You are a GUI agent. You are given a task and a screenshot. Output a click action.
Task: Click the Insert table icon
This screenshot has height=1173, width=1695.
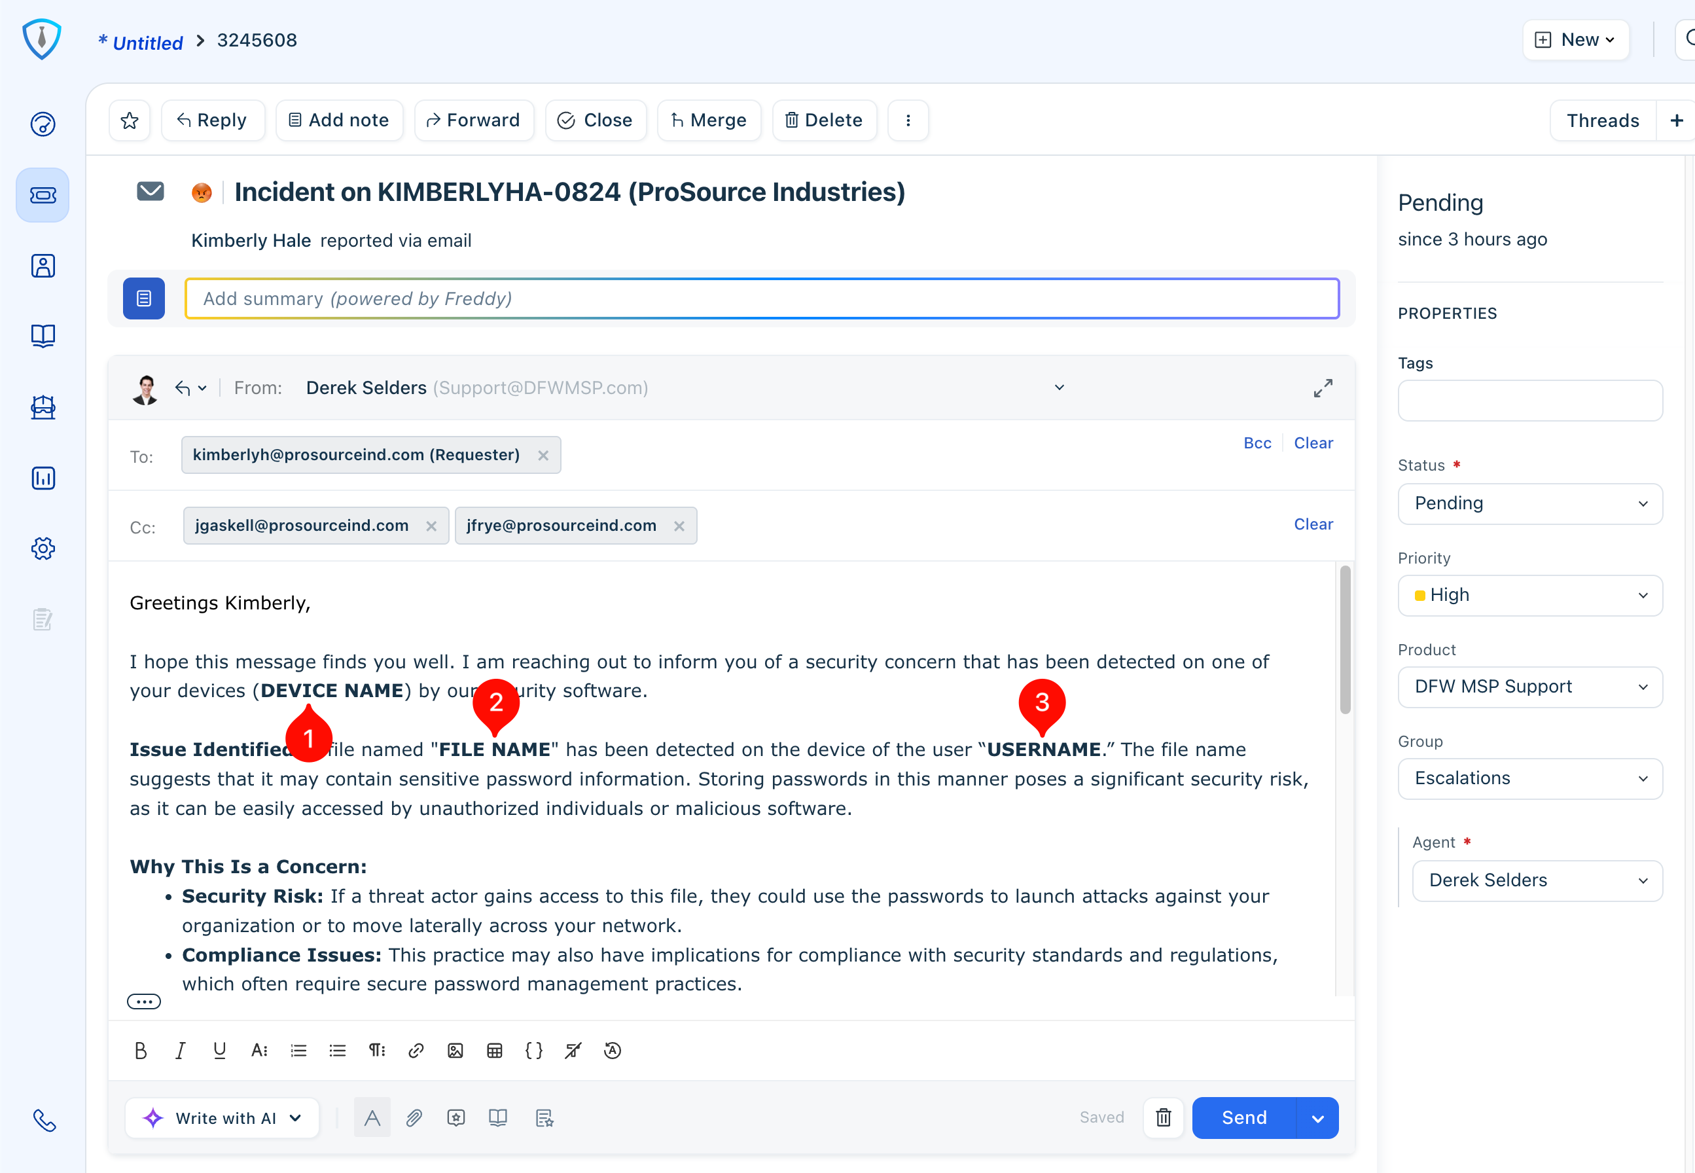495,1051
